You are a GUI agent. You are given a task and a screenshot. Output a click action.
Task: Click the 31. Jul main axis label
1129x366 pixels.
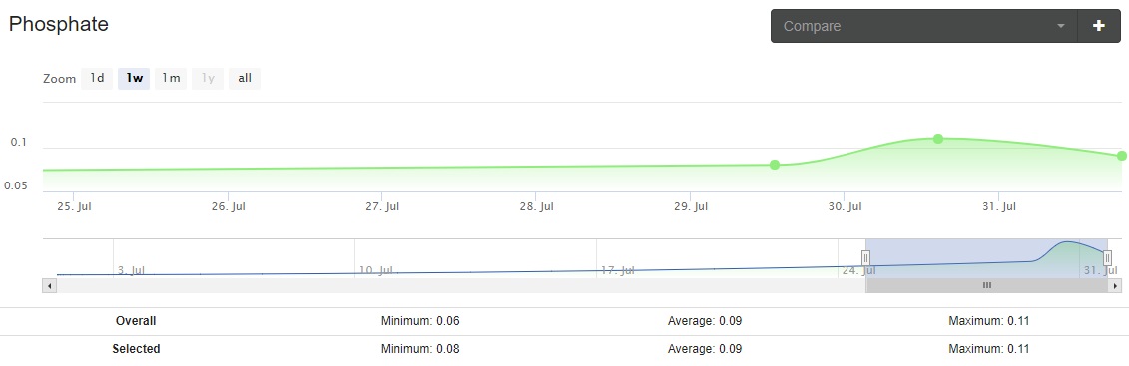[x=998, y=207]
